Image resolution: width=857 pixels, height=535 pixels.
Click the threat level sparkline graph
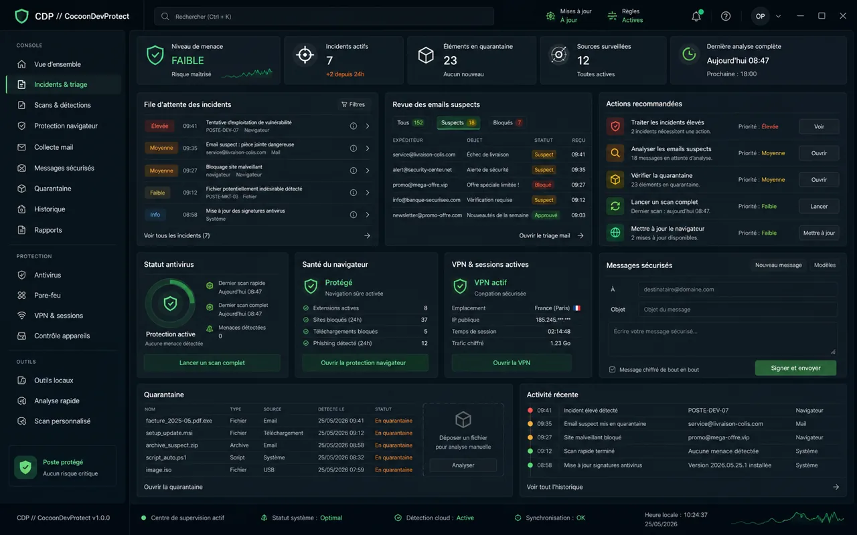pyautogui.click(x=247, y=73)
